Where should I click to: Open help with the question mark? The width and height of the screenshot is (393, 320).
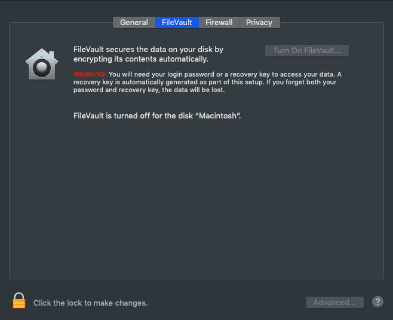pyautogui.click(x=377, y=302)
